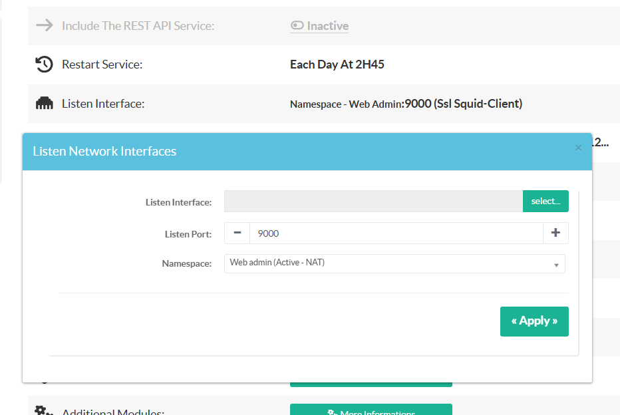Screen dimensions: 620x415
Task: Open the More Informations button
Action: tap(371, 410)
